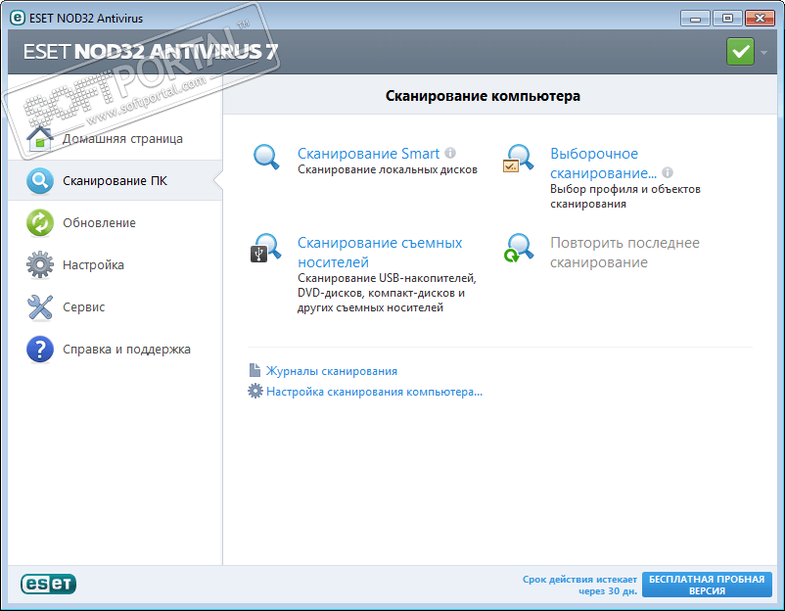The width and height of the screenshot is (785, 611).
Task: Click info icon next to Сканирование Smart
Action: click(x=450, y=153)
